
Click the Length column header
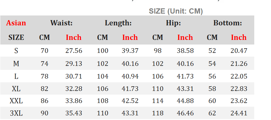[118, 23]
